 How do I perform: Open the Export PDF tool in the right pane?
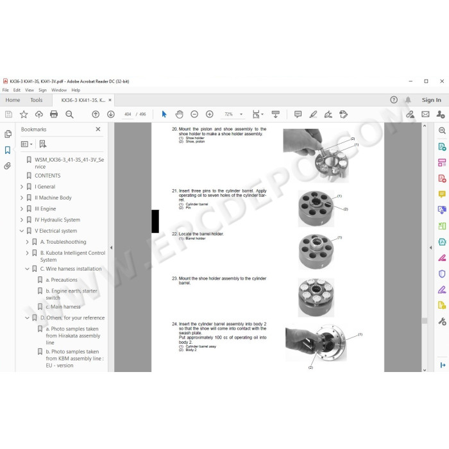tap(442, 147)
